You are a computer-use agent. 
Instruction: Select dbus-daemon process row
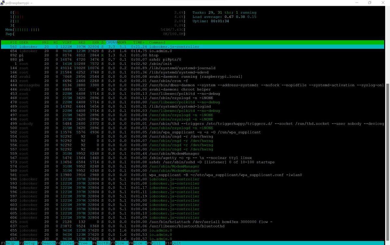[193, 85]
